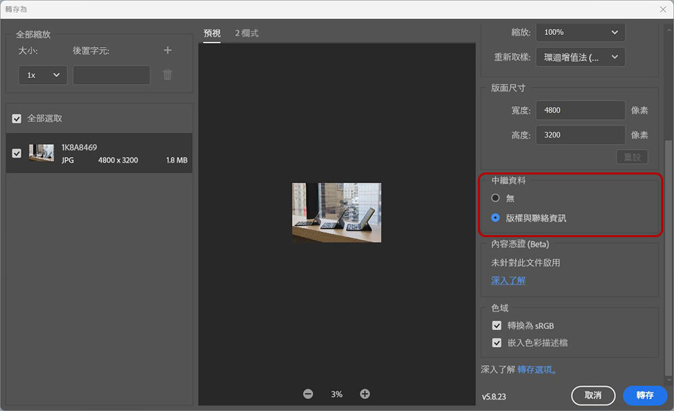The height and width of the screenshot is (411, 674).
Task: Delete the scale entry with trash icon
Action: point(167,75)
